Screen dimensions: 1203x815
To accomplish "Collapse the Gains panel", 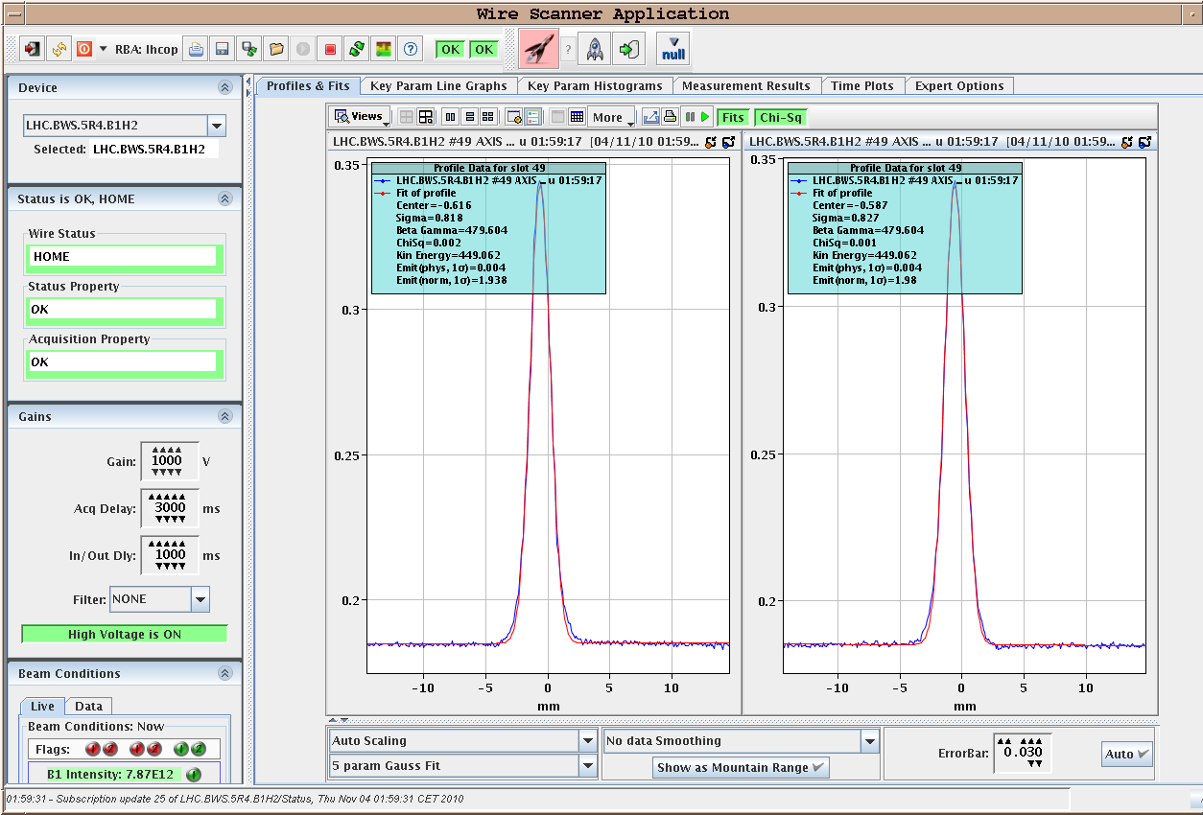I will tap(225, 416).
